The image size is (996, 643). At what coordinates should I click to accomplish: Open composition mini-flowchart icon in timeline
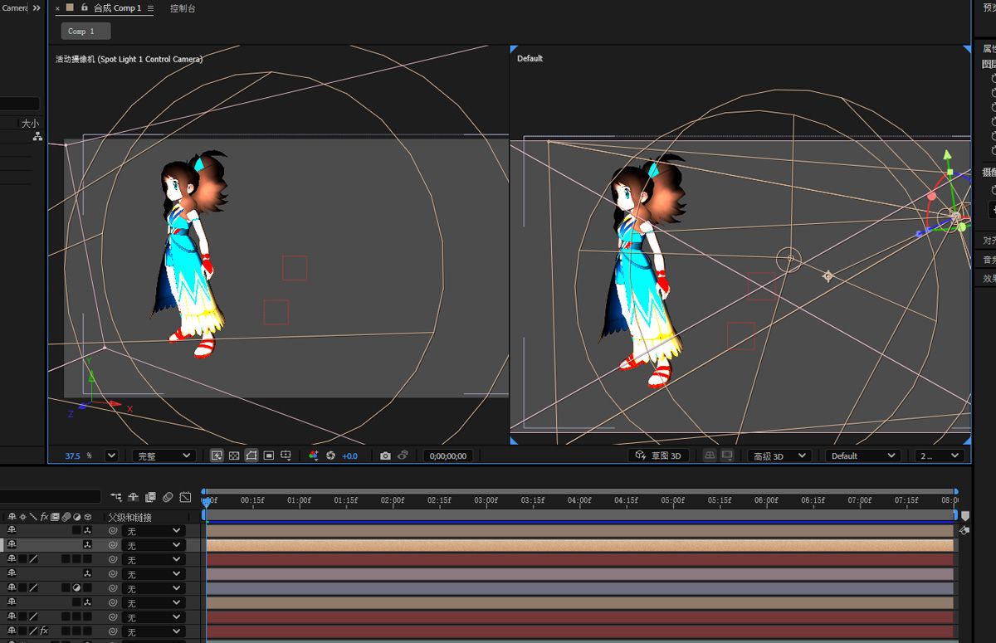[x=115, y=498]
